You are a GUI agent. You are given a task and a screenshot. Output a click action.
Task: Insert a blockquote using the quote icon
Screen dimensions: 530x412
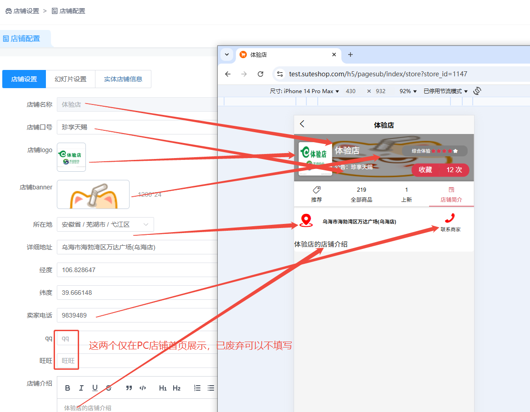pos(129,388)
